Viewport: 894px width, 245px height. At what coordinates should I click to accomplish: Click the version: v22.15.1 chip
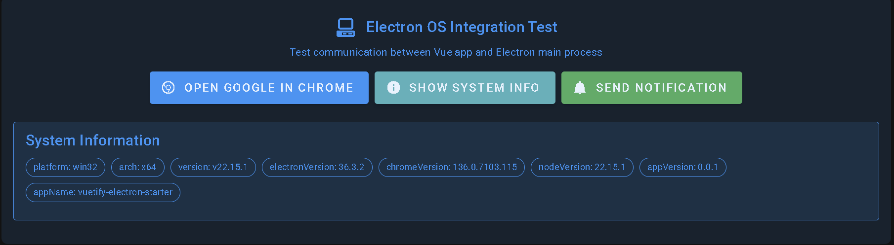coord(213,167)
